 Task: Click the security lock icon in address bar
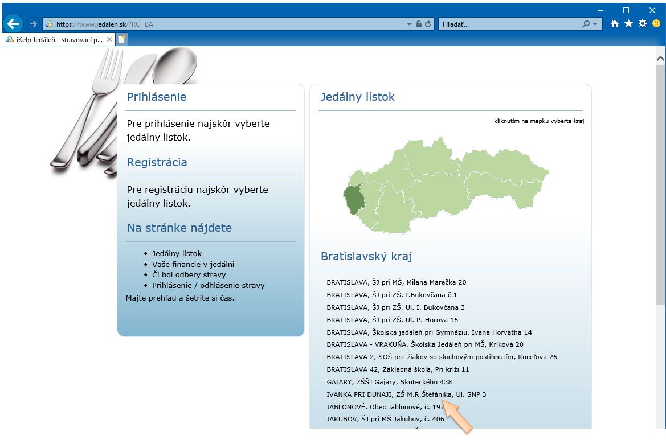click(419, 24)
